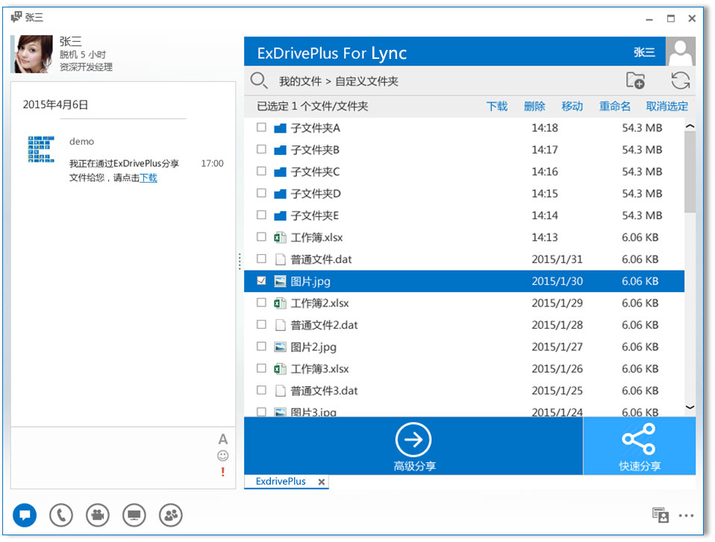Refresh the file list

[681, 81]
